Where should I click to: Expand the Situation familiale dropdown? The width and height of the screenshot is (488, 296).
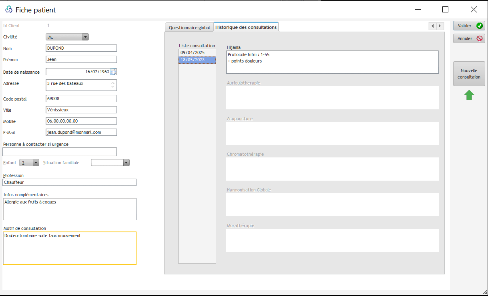point(126,163)
